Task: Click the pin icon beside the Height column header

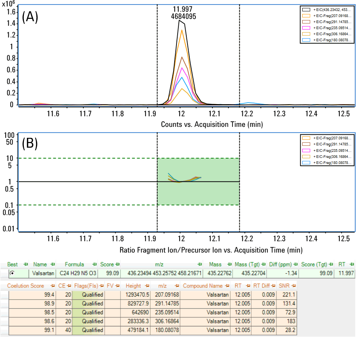Action: click(146, 286)
